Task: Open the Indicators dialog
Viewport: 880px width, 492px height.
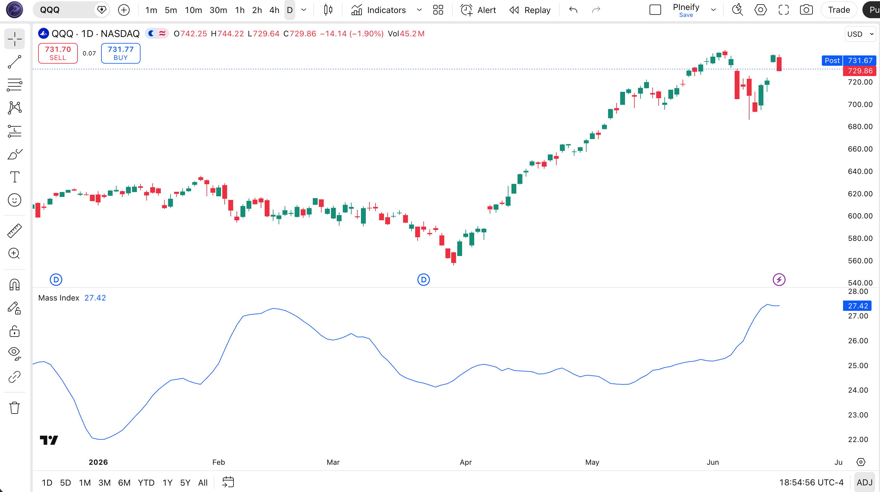Action: click(x=379, y=10)
